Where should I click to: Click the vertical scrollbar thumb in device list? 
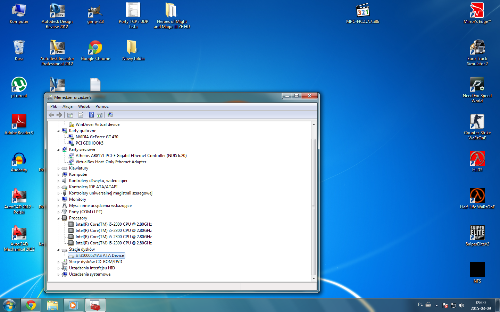click(314, 207)
